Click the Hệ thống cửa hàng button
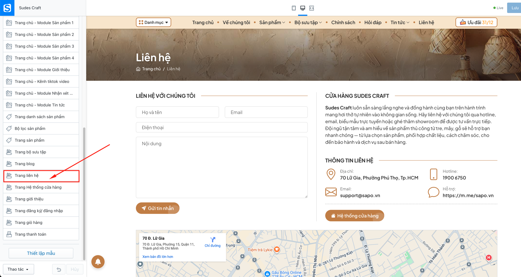This screenshot has height=277, width=521. click(x=355, y=216)
